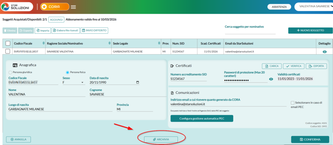Toggle detail eye icon for SAVARESE VALENTINA
Viewport: 333px width, 145px height.
pos(325,52)
